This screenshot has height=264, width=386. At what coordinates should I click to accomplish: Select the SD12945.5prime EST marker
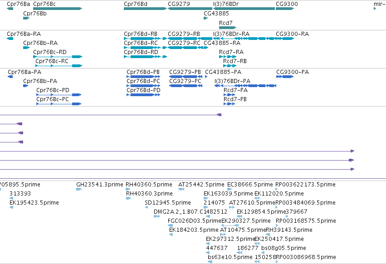[x=147, y=207]
